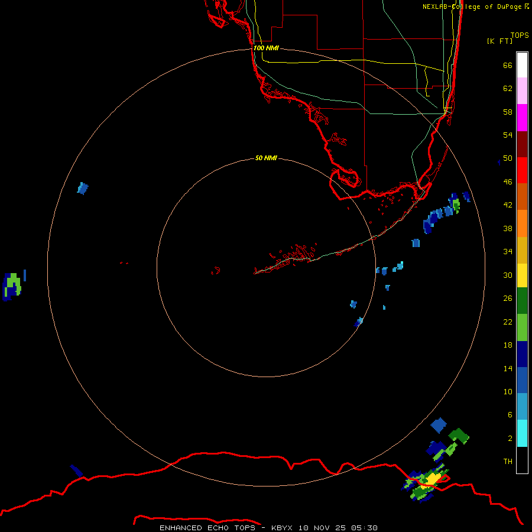
Task: Click the legend value '14'
Action: 508,368
